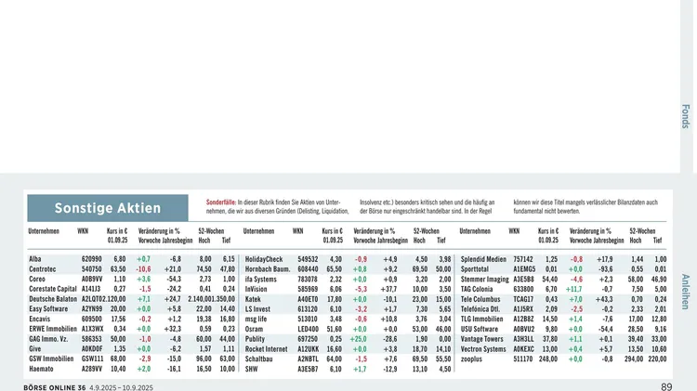Click Sporttotal's -93,6 year change value
This screenshot has height=391, width=697.
605,269
